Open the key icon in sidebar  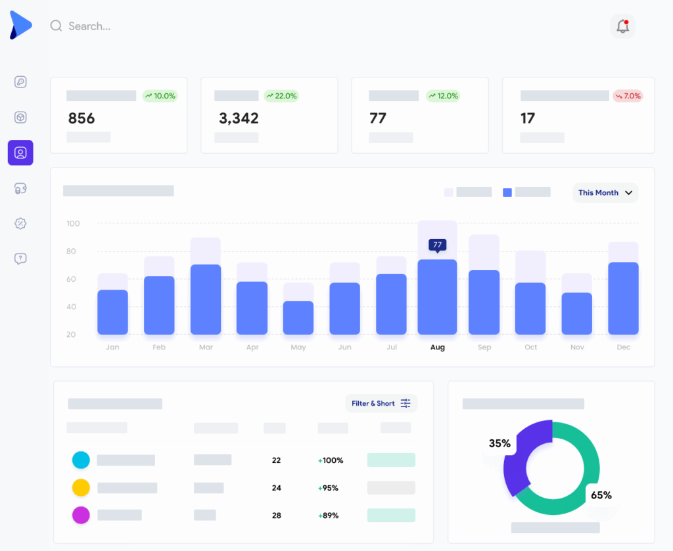click(20, 82)
